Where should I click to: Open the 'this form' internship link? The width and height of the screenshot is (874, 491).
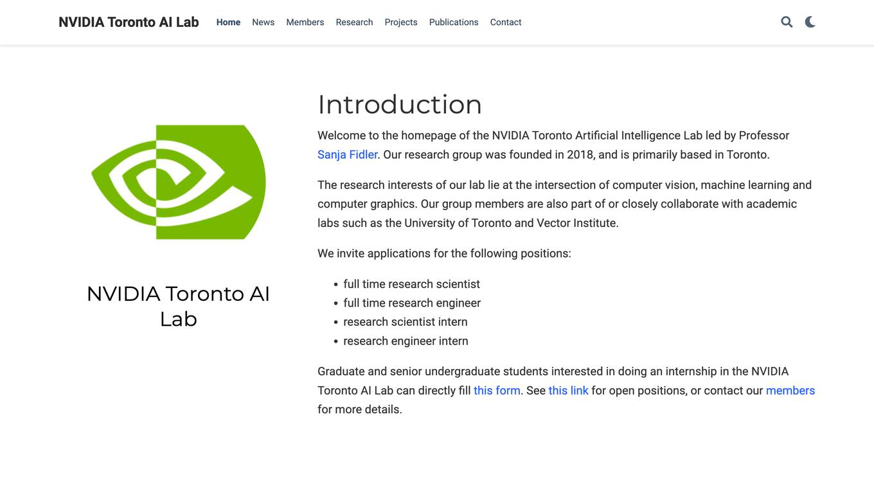click(x=497, y=390)
